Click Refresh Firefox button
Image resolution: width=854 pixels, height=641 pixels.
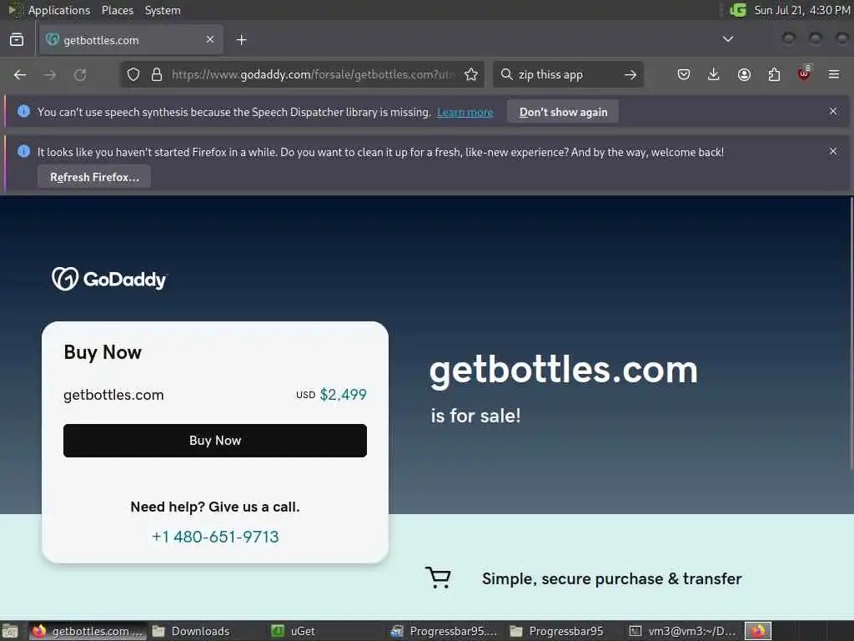pos(94,177)
